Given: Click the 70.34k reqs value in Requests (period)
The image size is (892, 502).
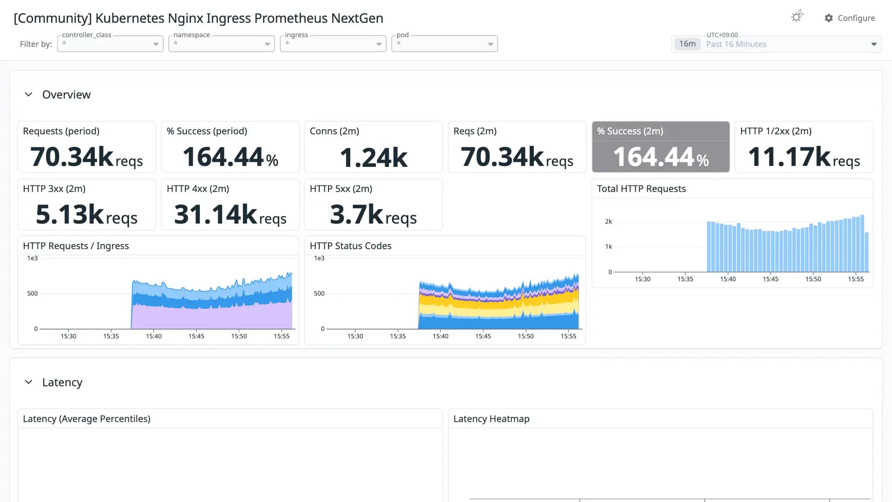Looking at the screenshot, I should [86, 157].
